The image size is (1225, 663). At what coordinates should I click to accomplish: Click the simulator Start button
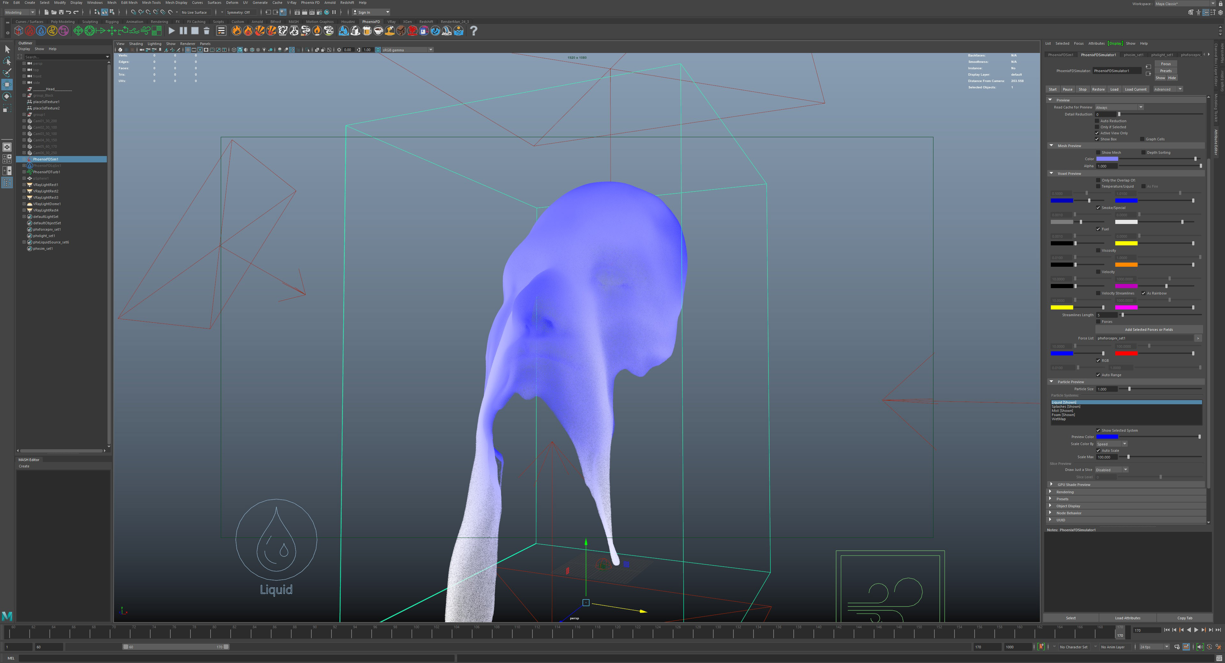pos(1053,89)
